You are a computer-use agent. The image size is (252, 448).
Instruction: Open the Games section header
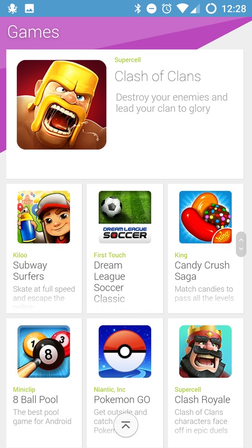tap(33, 32)
